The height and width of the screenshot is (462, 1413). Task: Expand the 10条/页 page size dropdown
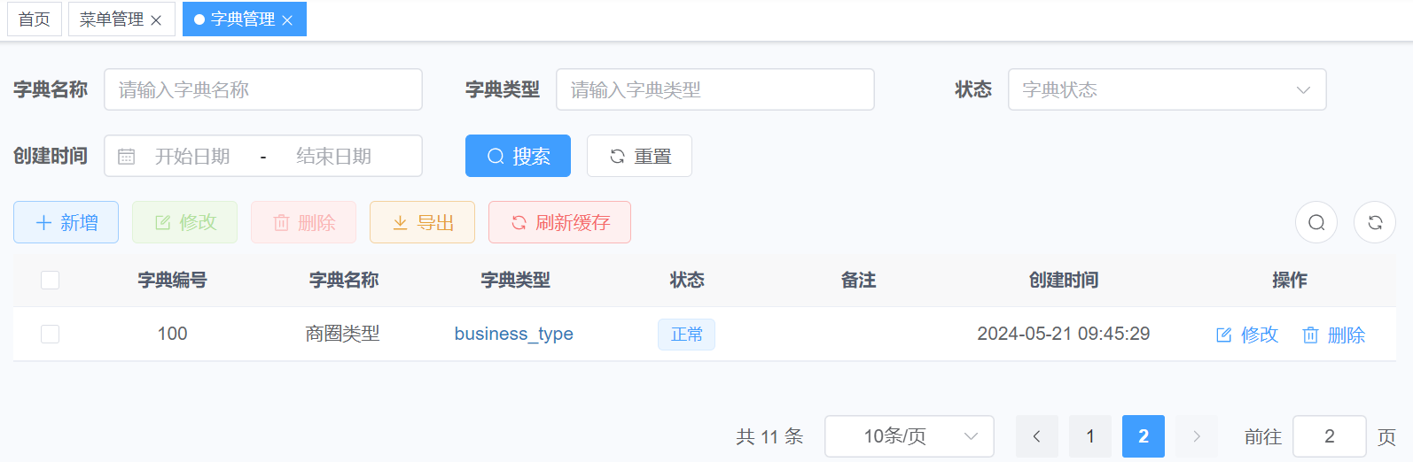coord(909,436)
